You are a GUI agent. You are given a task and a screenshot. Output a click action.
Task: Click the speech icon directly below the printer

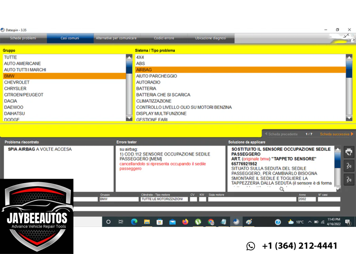[349, 166]
